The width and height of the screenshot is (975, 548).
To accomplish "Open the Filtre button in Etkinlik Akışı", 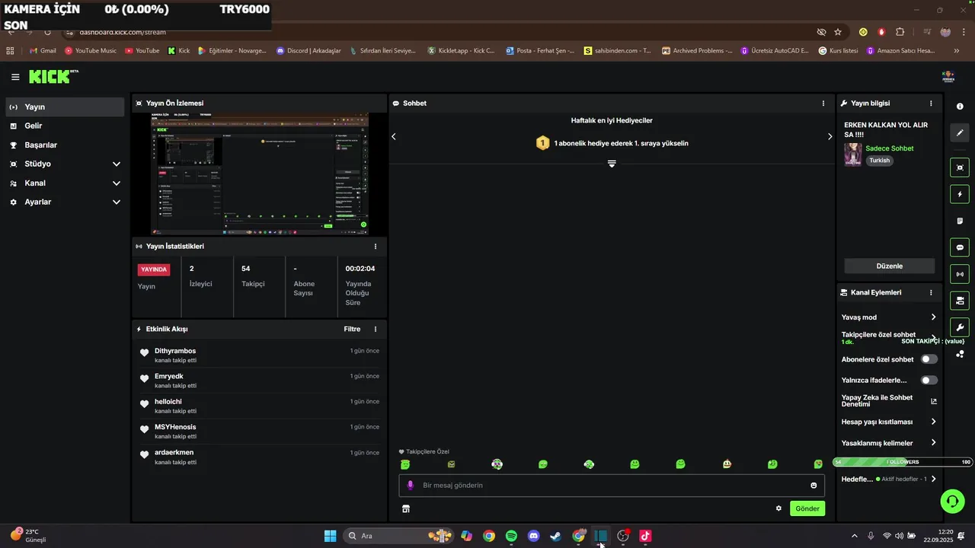I will click(x=352, y=330).
